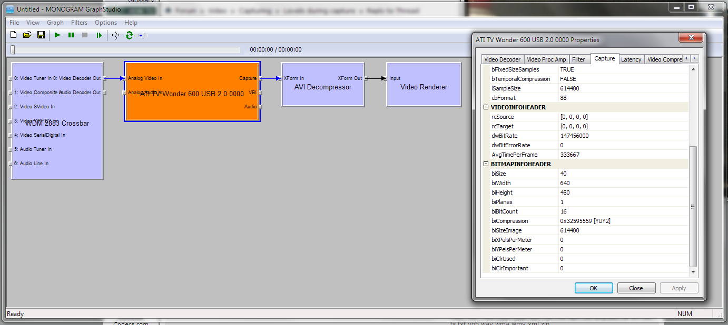Step one frame with the Play/Step icon

(x=99, y=35)
